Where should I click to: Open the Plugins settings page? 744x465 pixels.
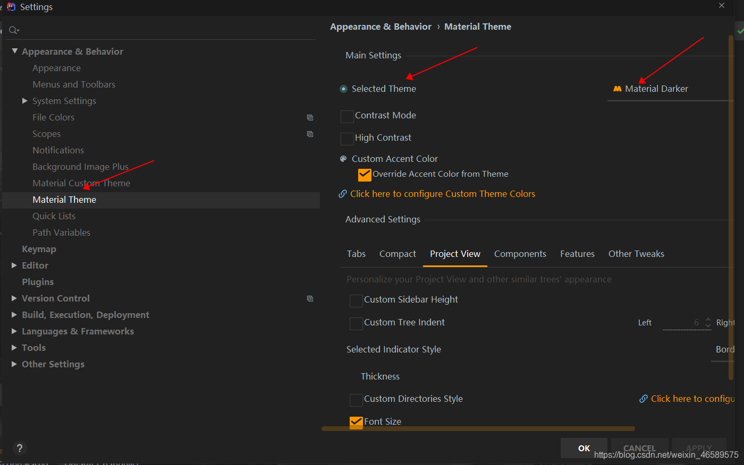click(38, 282)
